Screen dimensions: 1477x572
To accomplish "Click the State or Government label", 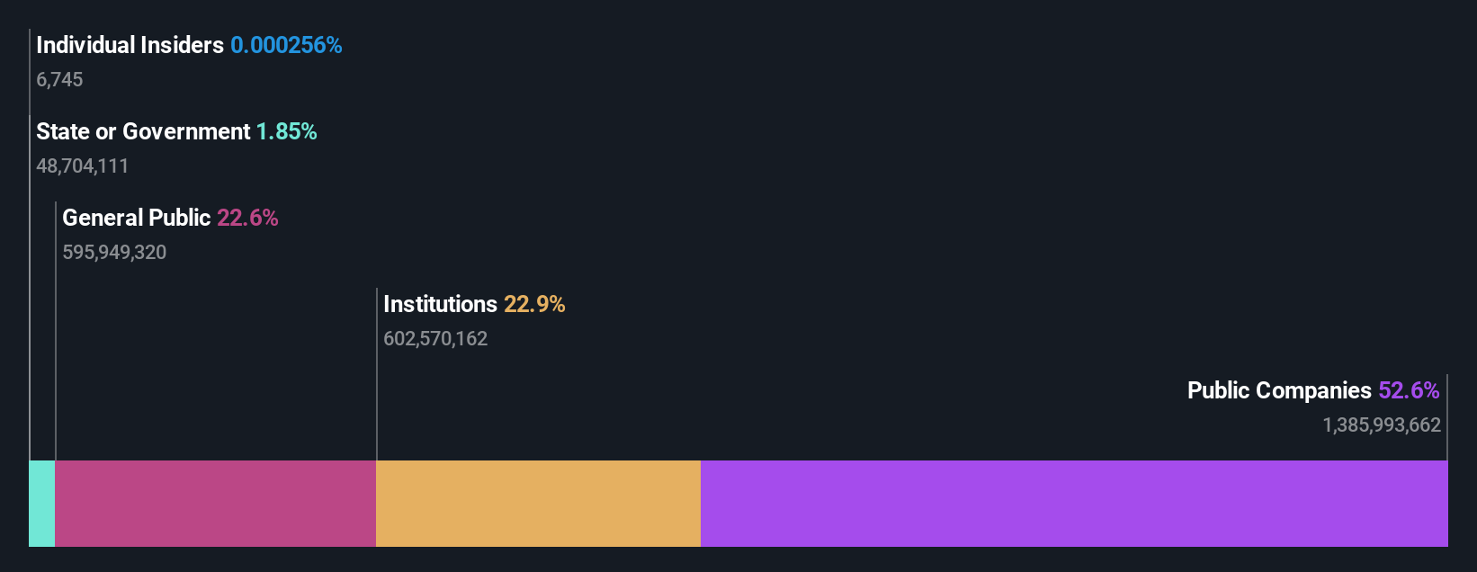I will (x=143, y=131).
